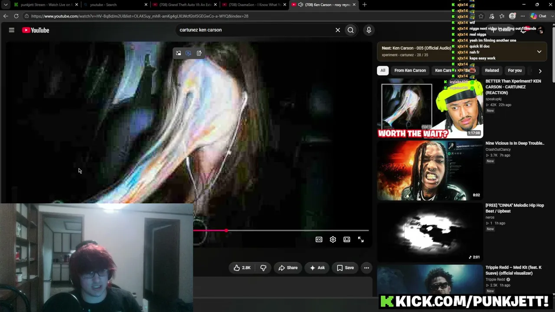Click the blue video play overlay icon
Screen dimensions: 555x312
coord(188,53)
